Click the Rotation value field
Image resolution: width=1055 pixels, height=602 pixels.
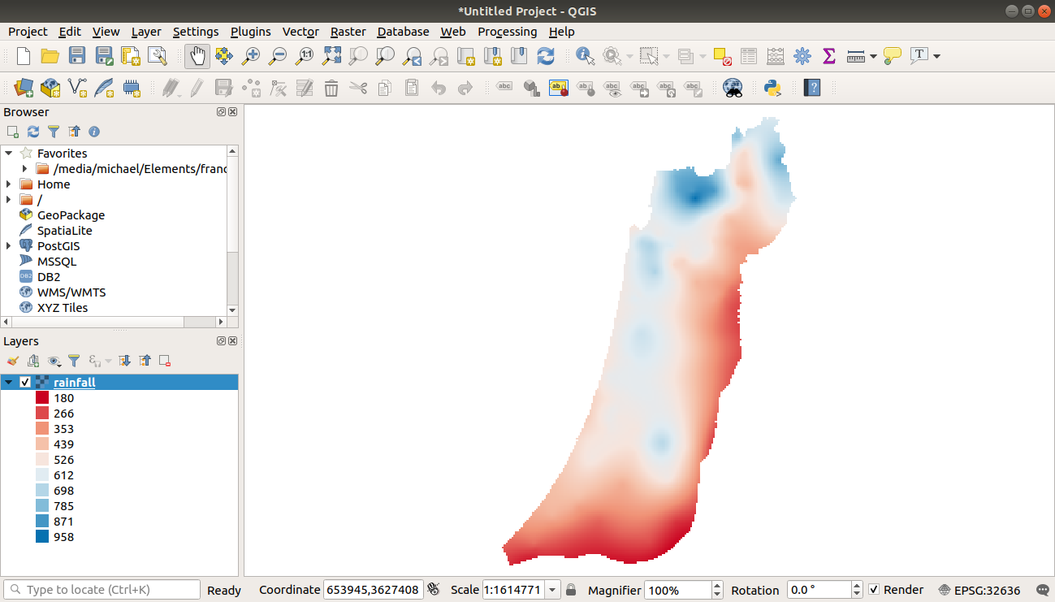click(x=819, y=590)
